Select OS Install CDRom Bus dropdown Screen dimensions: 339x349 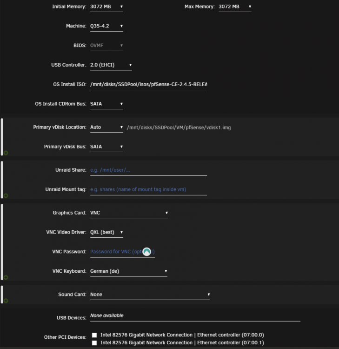tap(106, 104)
